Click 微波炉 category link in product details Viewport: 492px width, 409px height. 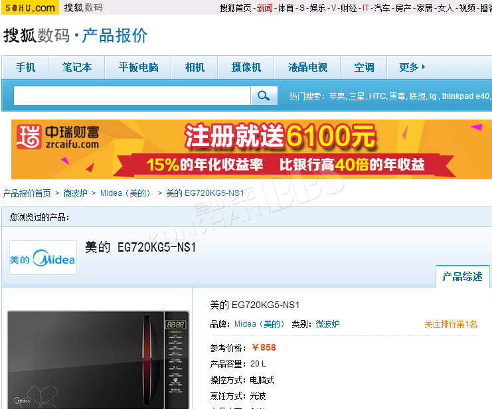(x=327, y=324)
